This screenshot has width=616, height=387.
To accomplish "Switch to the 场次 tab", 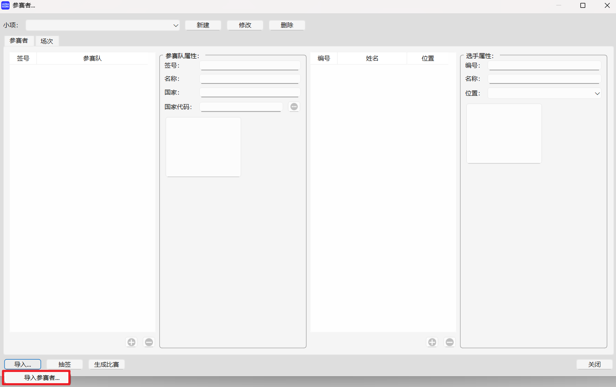I will point(46,41).
